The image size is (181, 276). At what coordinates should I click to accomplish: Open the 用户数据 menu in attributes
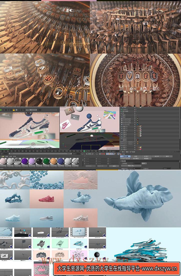[x=132, y=152]
